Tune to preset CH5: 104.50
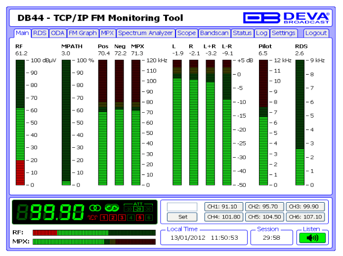Screen dimensions: 343x256 click(264, 216)
